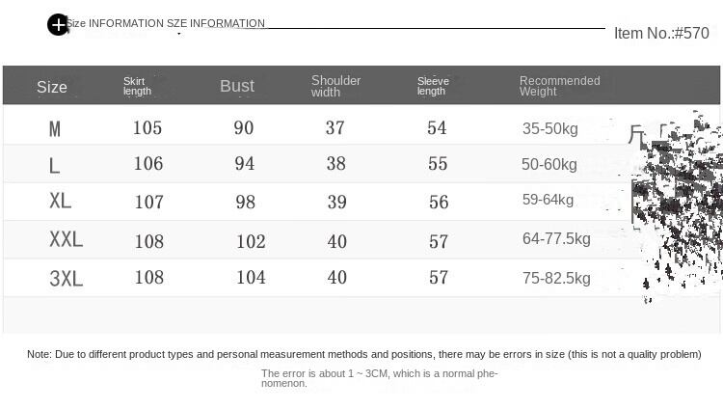Click the Item No.:#570 label

(x=661, y=34)
